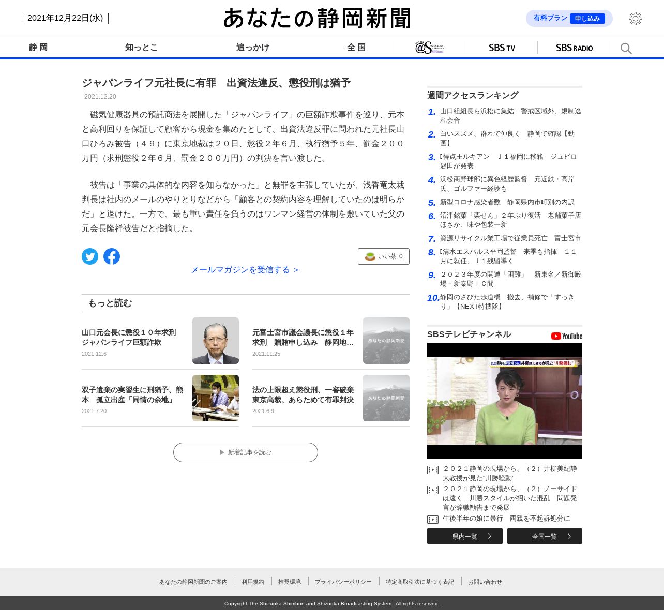Click video icon beside 井柳美紀静大教授 item
This screenshot has width=664, height=610.
coord(433,470)
